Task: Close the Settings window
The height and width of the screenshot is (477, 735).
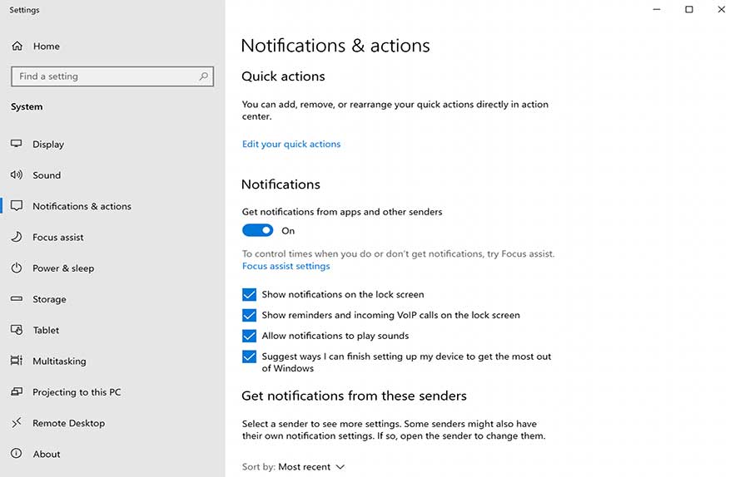Action: (722, 9)
